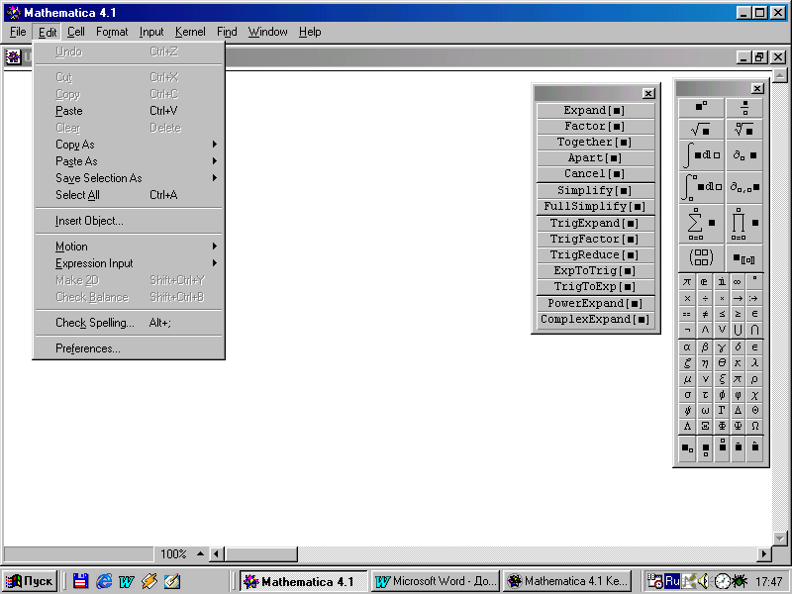Open Check Spelling from Edit menu

[x=129, y=323]
